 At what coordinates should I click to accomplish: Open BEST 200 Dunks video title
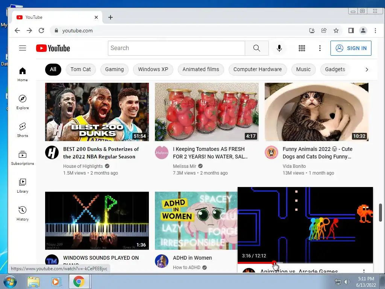tap(101, 153)
